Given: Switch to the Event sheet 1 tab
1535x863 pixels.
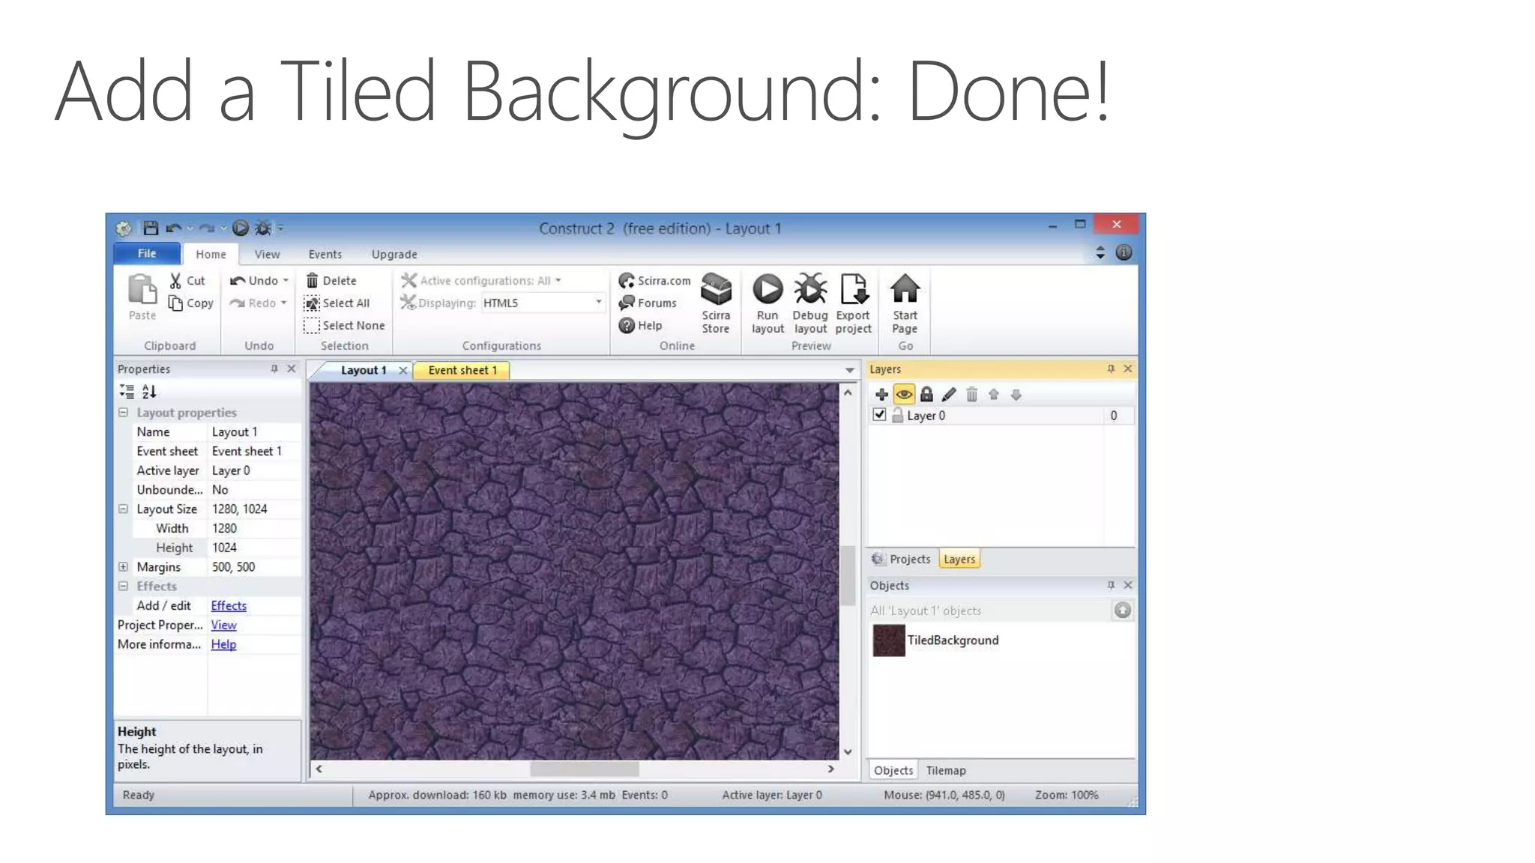Looking at the screenshot, I should pyautogui.click(x=462, y=370).
